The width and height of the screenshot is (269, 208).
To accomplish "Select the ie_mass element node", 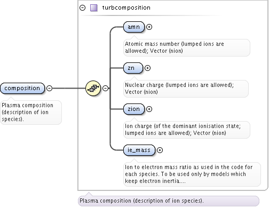I will pos(139,150).
